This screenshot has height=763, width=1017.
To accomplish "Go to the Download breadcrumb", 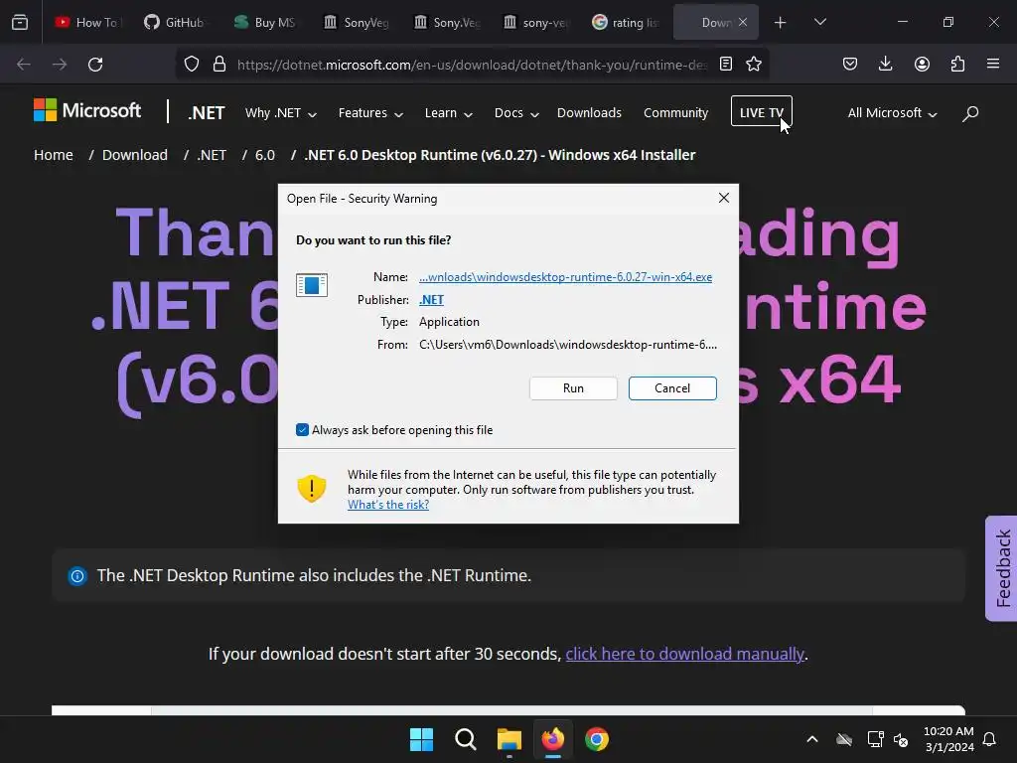I will (135, 155).
